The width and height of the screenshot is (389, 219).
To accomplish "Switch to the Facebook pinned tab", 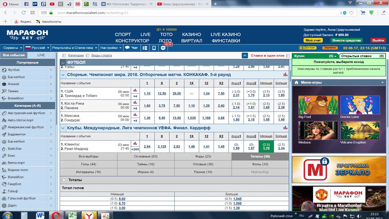I will click(x=26, y=4).
